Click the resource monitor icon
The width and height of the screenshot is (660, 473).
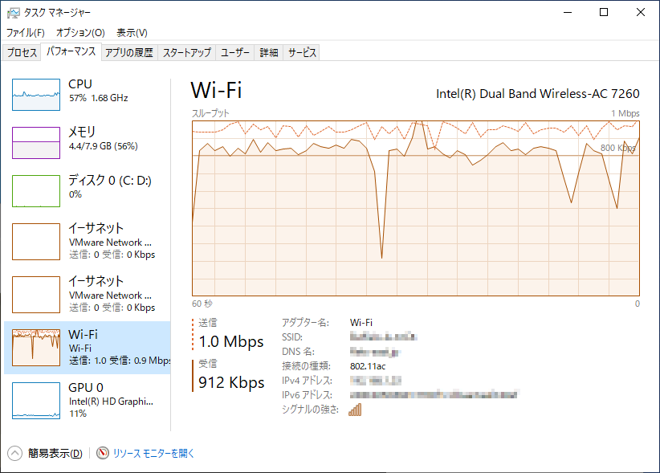click(x=103, y=453)
